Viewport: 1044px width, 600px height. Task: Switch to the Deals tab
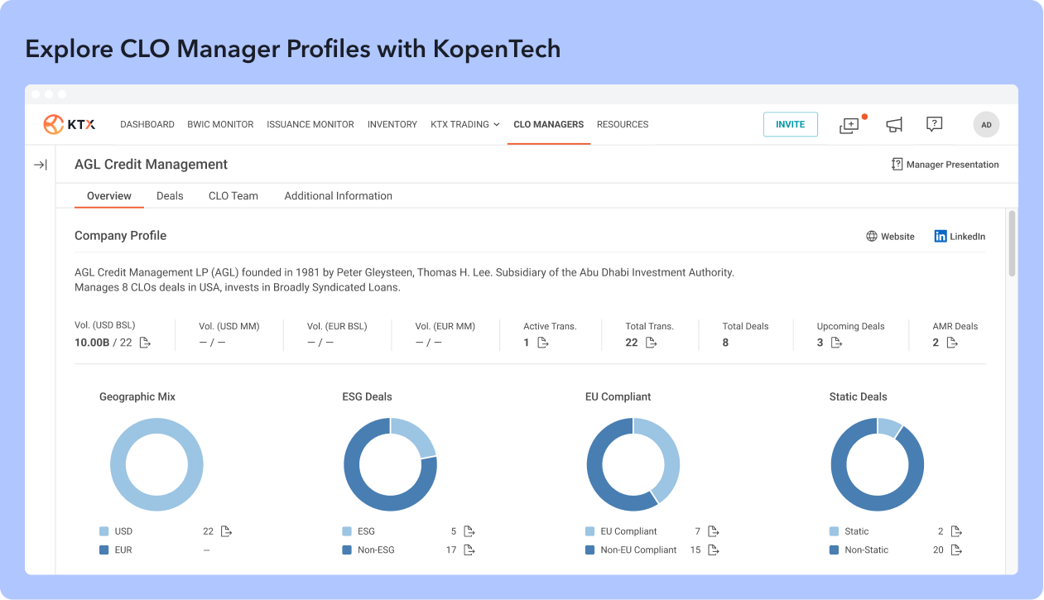[170, 196]
